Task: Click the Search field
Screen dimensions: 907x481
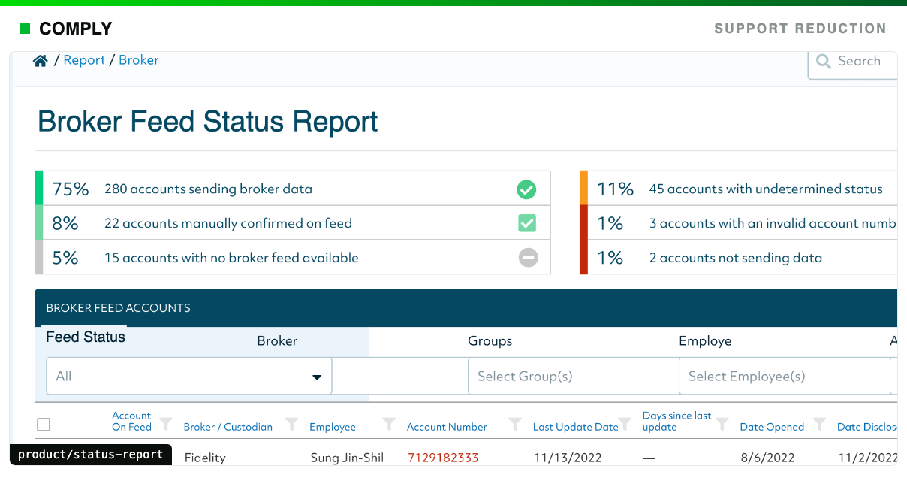Action: tap(853, 62)
